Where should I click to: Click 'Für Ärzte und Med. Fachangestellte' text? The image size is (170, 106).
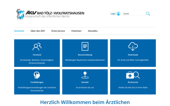(x=133, y=60)
